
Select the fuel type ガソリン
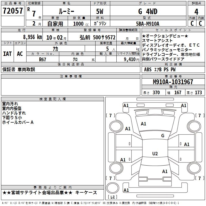[x=100, y=23]
